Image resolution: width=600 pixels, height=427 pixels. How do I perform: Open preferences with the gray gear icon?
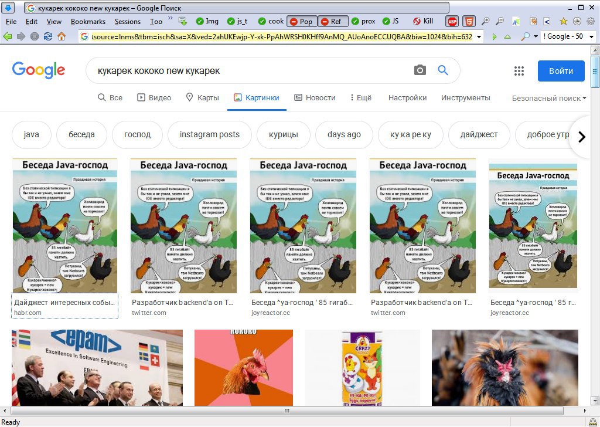[x=591, y=22]
